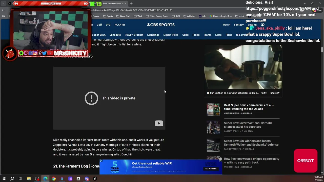The image size is (324, 182).
Task: Open How Patriots wasted unique opportunity article
Action: coord(252,161)
